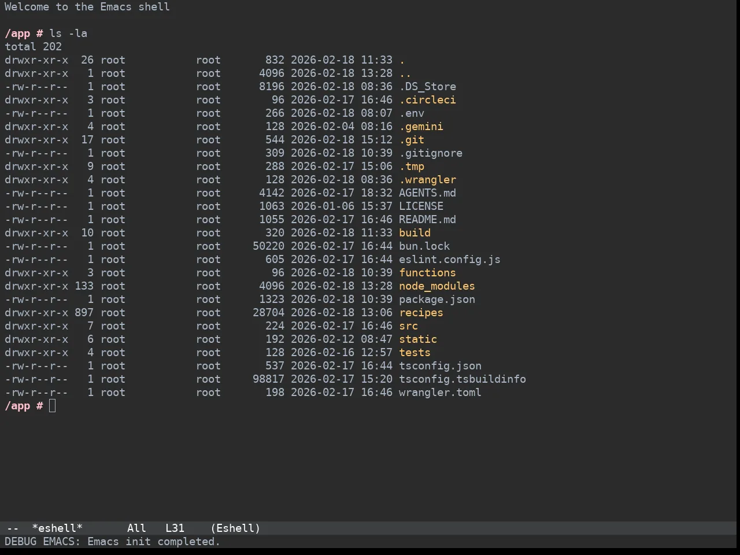Click the parent directory '..' entry

tap(405, 73)
